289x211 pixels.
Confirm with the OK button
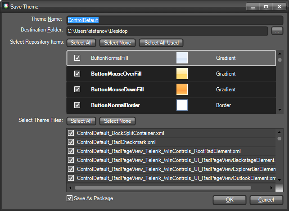(x=230, y=200)
